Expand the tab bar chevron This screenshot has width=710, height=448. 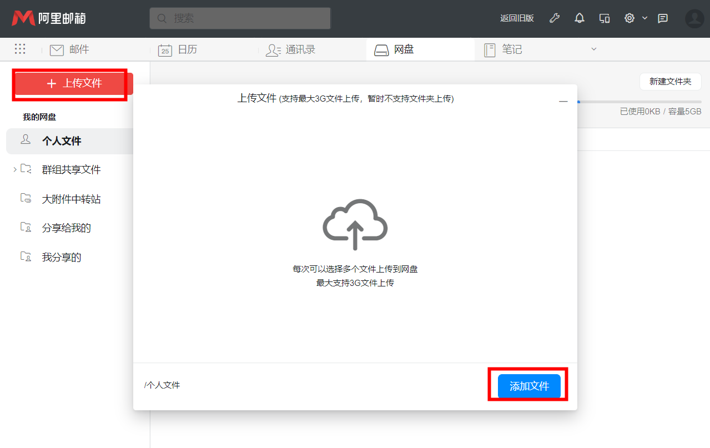click(x=593, y=49)
